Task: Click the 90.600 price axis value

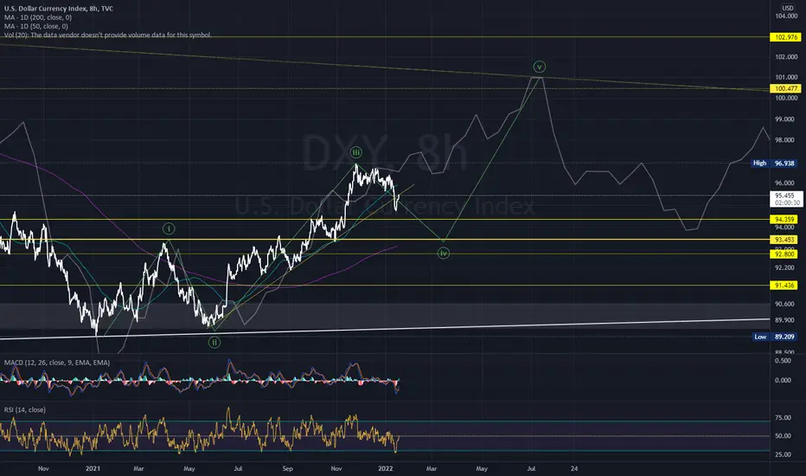Action: coord(784,304)
